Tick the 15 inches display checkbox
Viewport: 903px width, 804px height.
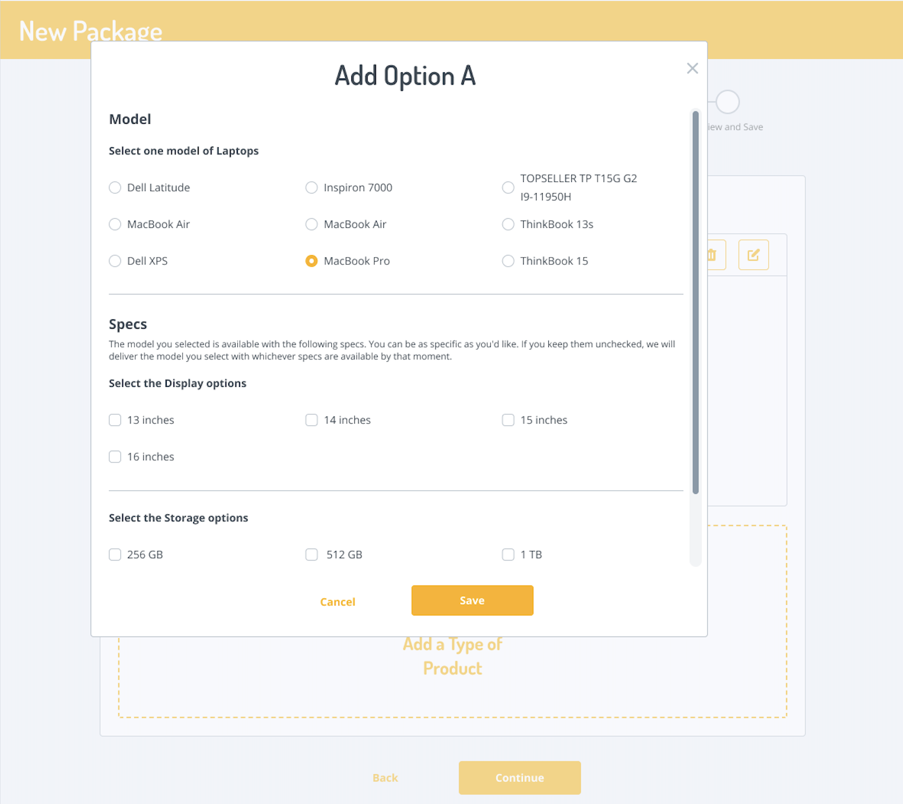tap(508, 420)
